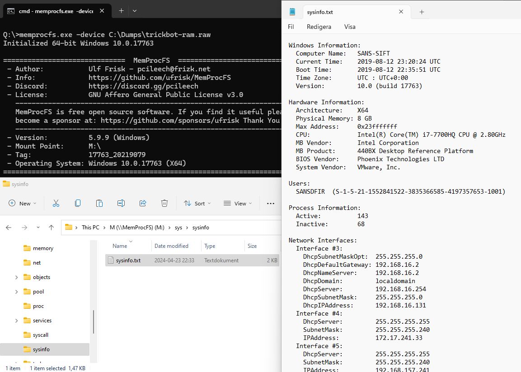Click This PC in address bar
This screenshot has height=372, width=521.
(x=90, y=228)
